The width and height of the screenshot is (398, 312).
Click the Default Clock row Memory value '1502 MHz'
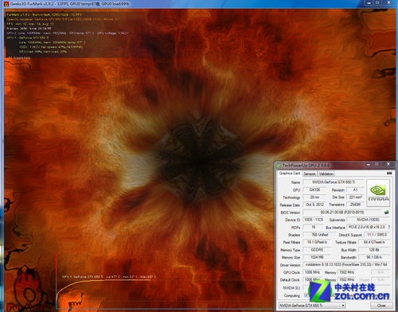347,280
